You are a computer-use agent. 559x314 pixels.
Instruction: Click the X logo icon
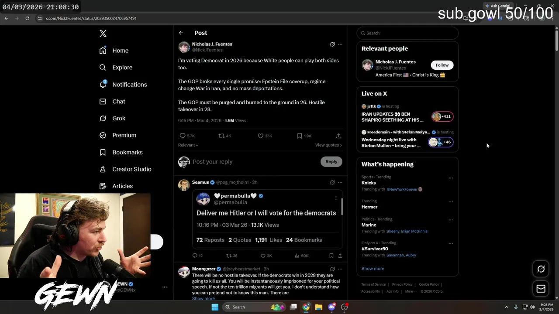103,34
